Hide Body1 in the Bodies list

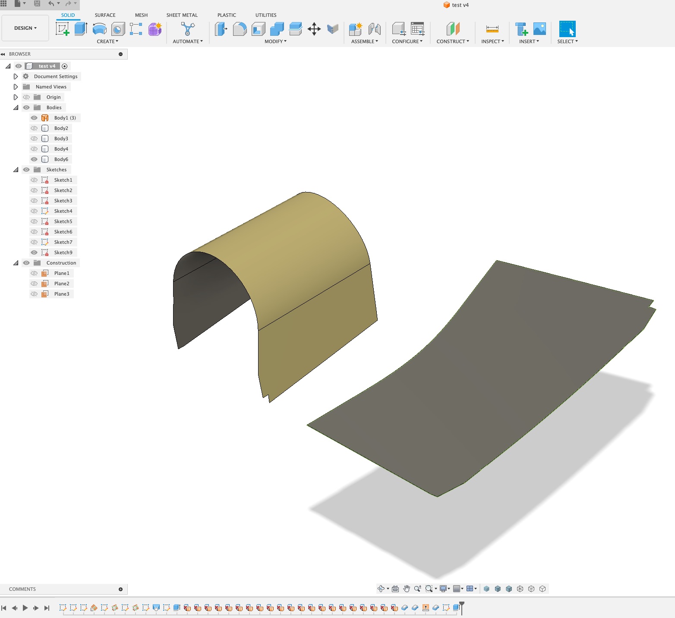(x=34, y=117)
